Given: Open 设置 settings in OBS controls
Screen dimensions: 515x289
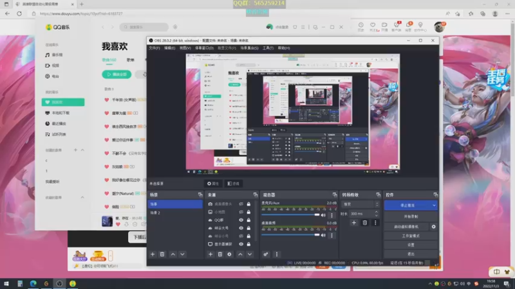Looking at the screenshot, I should [x=411, y=245].
